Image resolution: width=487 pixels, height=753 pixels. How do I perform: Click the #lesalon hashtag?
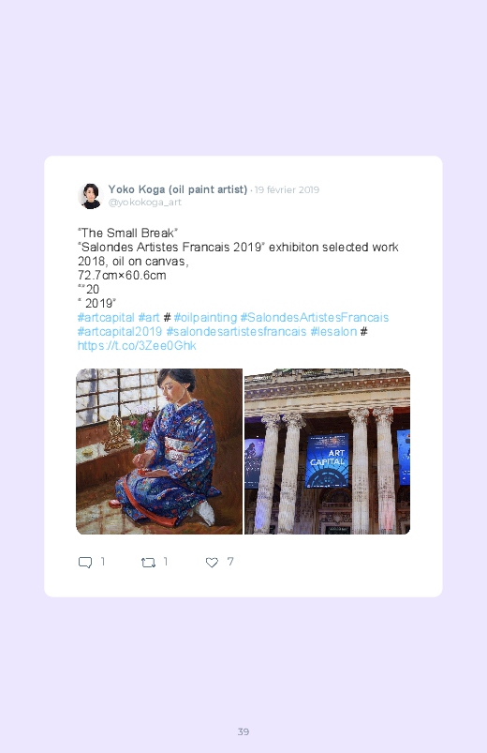tap(334, 331)
